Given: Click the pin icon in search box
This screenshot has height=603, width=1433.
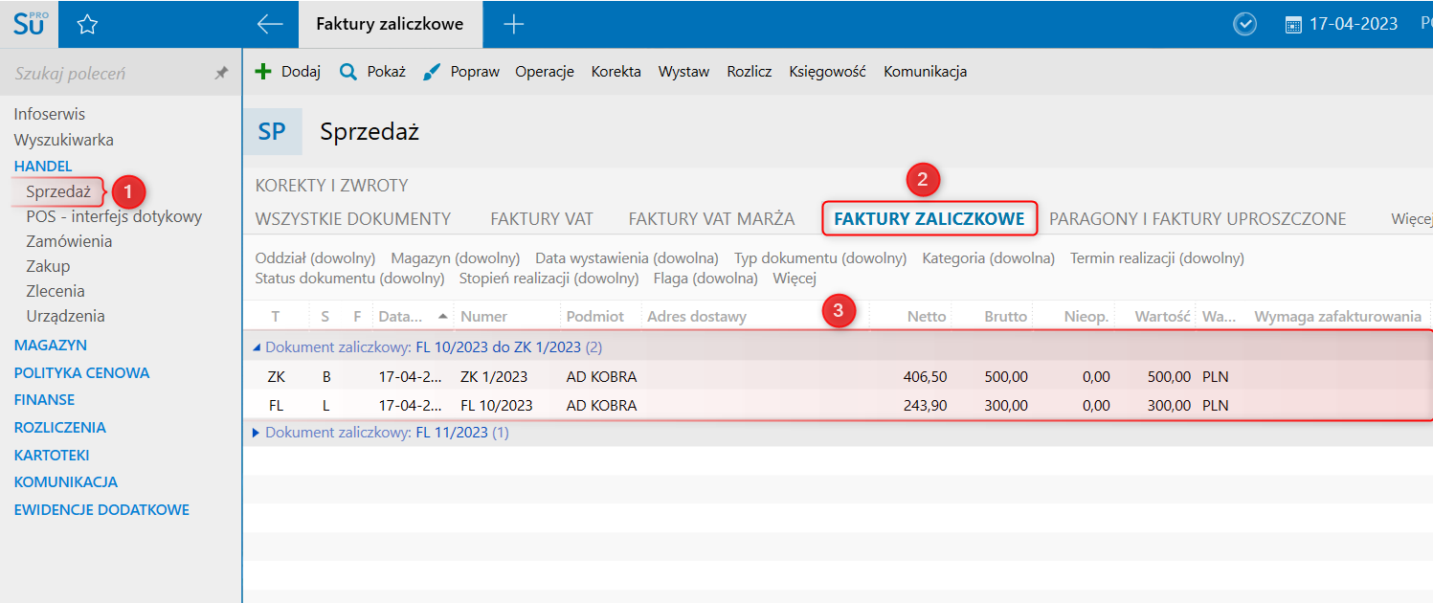Looking at the screenshot, I should (221, 74).
